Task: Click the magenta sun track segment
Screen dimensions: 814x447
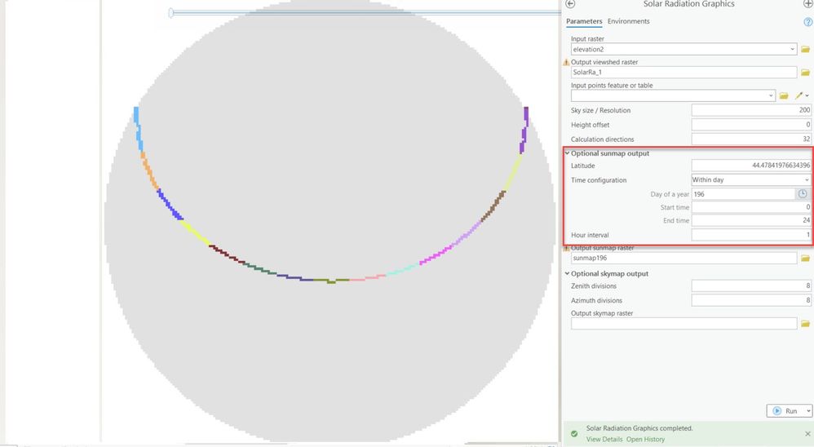Action: 436,254
